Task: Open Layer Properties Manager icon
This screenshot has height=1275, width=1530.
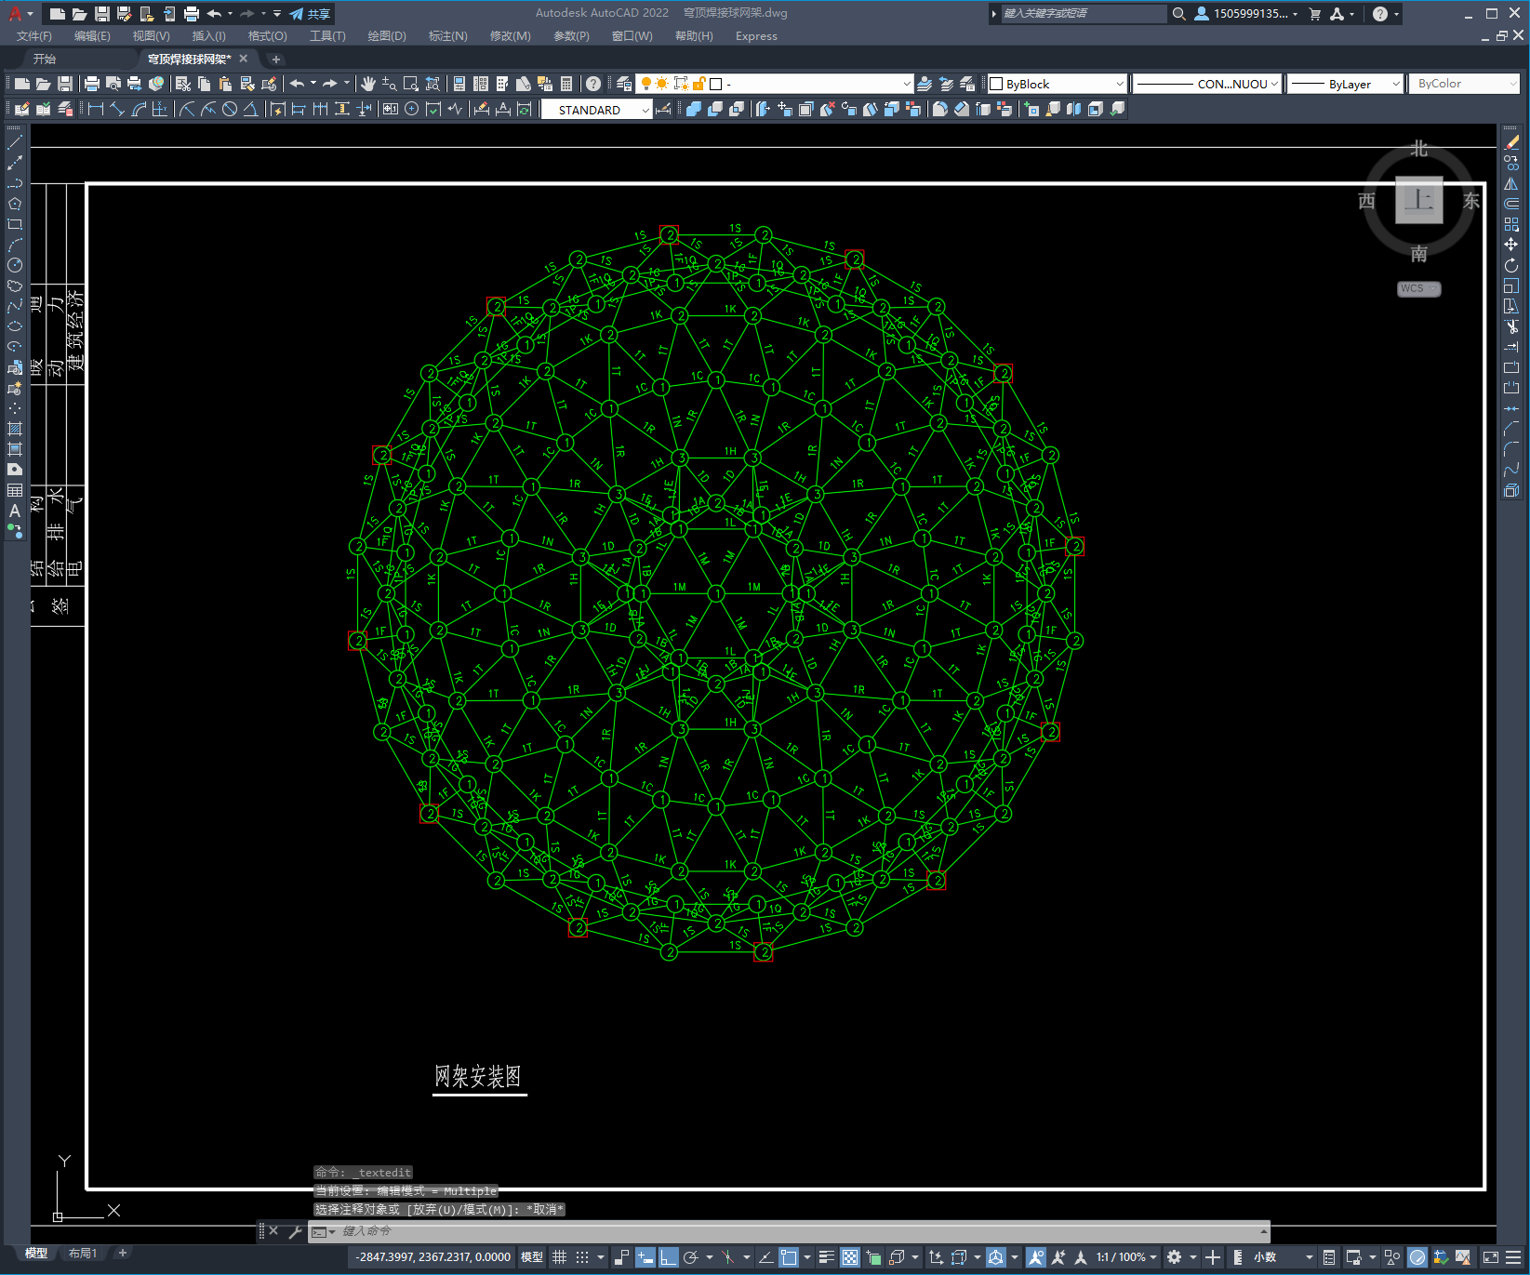Action: [x=624, y=84]
